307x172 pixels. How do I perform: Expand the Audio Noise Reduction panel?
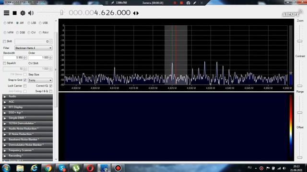[x=27, y=129]
